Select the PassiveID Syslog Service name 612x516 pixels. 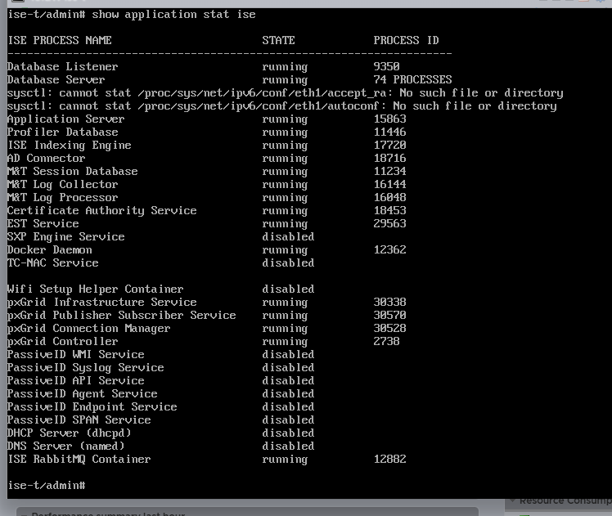(x=85, y=368)
